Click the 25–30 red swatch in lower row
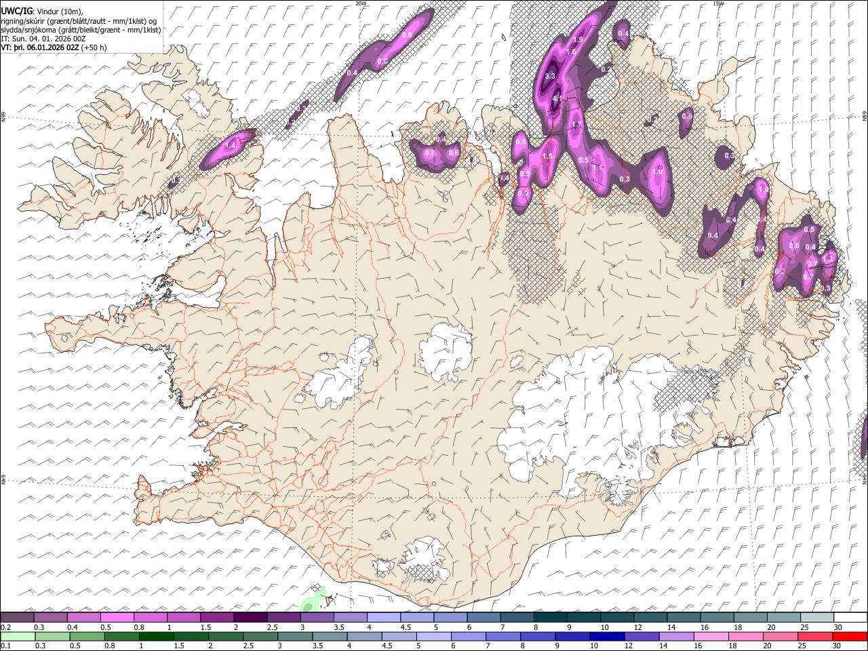Viewport: 868px width, 651px height. [x=815, y=636]
